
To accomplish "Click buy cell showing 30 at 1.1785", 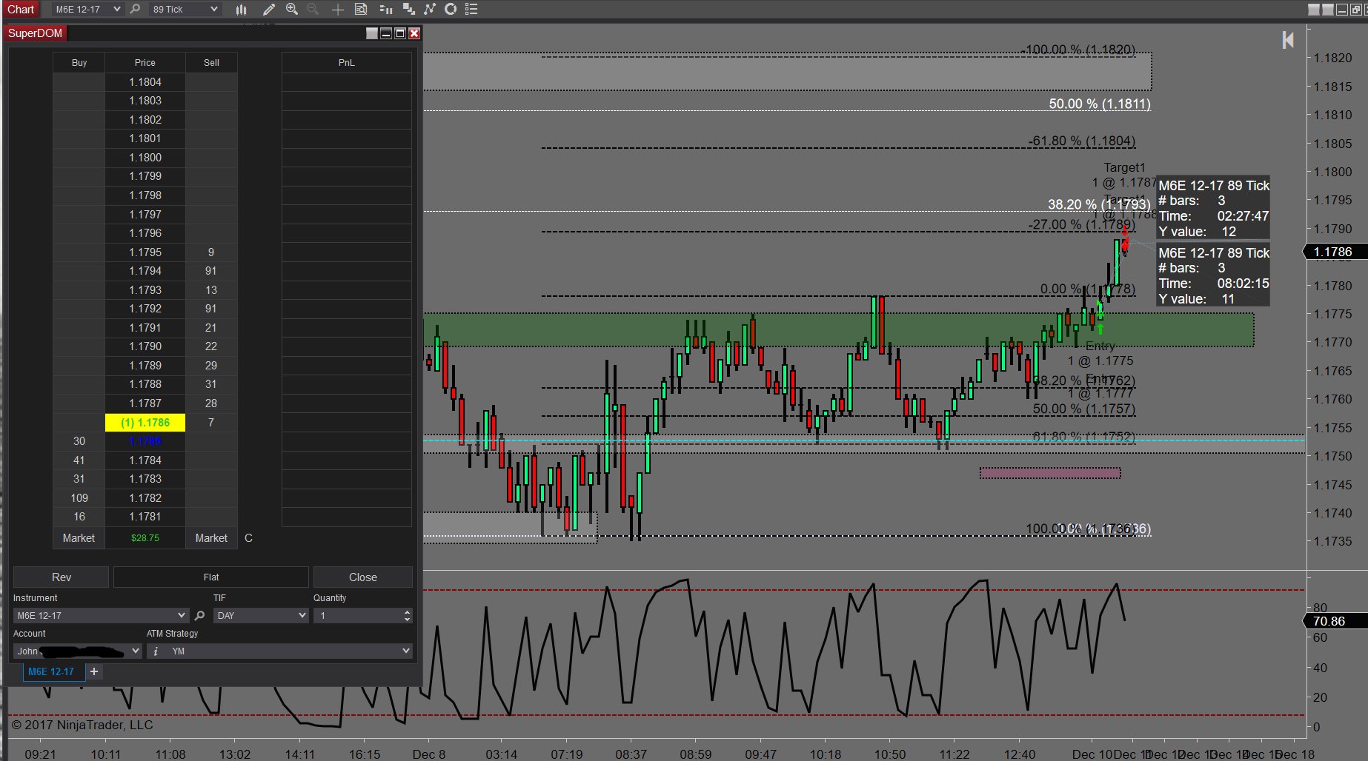I will (79, 441).
